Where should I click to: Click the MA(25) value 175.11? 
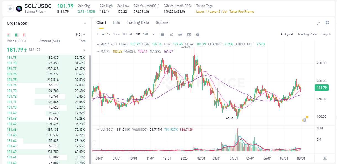coord(143,52)
